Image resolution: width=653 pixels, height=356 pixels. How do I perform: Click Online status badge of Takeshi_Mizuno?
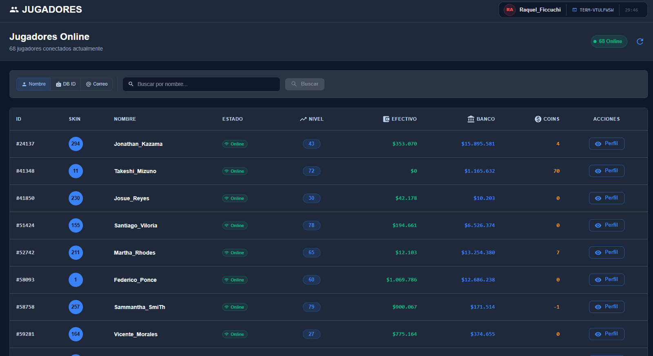(235, 171)
